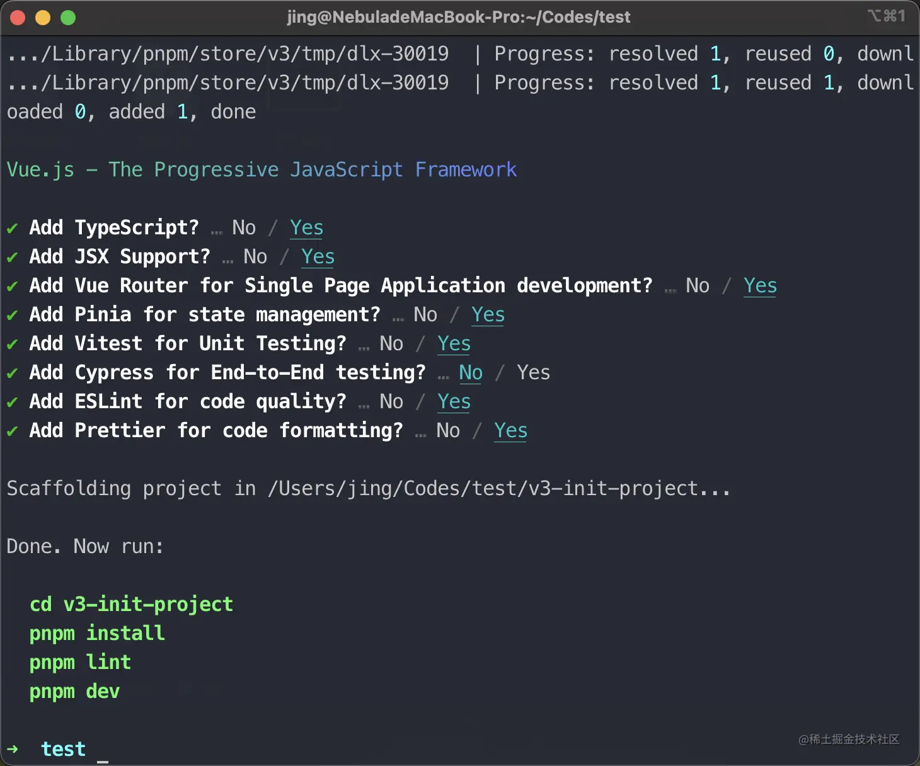Click the green prompt arrow before test
This screenshot has width=920, height=766.
point(13,749)
